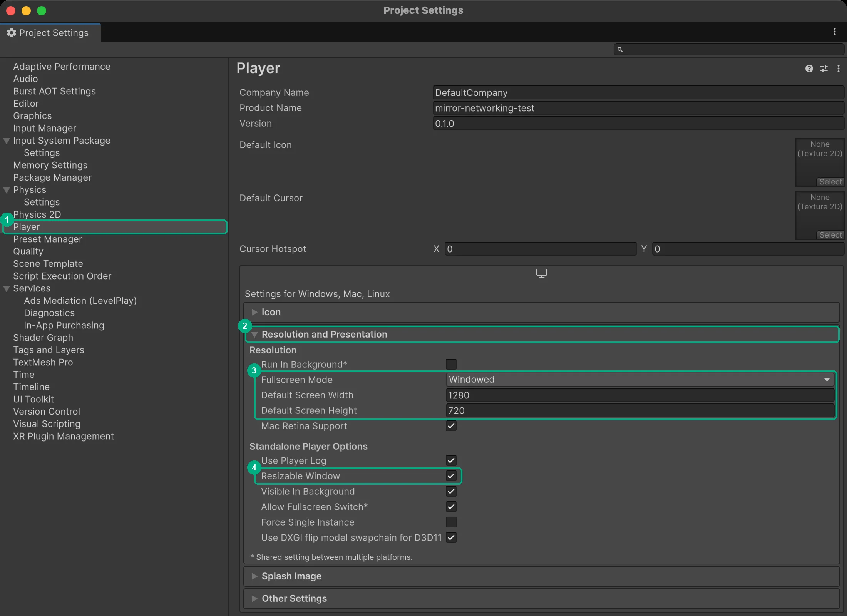The height and width of the screenshot is (616, 847).
Task: Open the window's top-right kebab menu
Action: click(x=834, y=32)
